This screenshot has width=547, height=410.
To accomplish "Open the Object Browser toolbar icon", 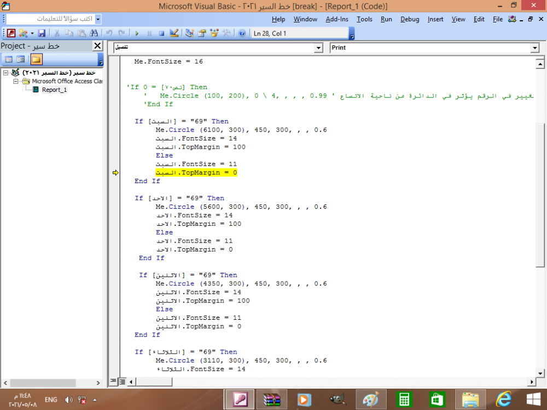I will click(x=214, y=33).
